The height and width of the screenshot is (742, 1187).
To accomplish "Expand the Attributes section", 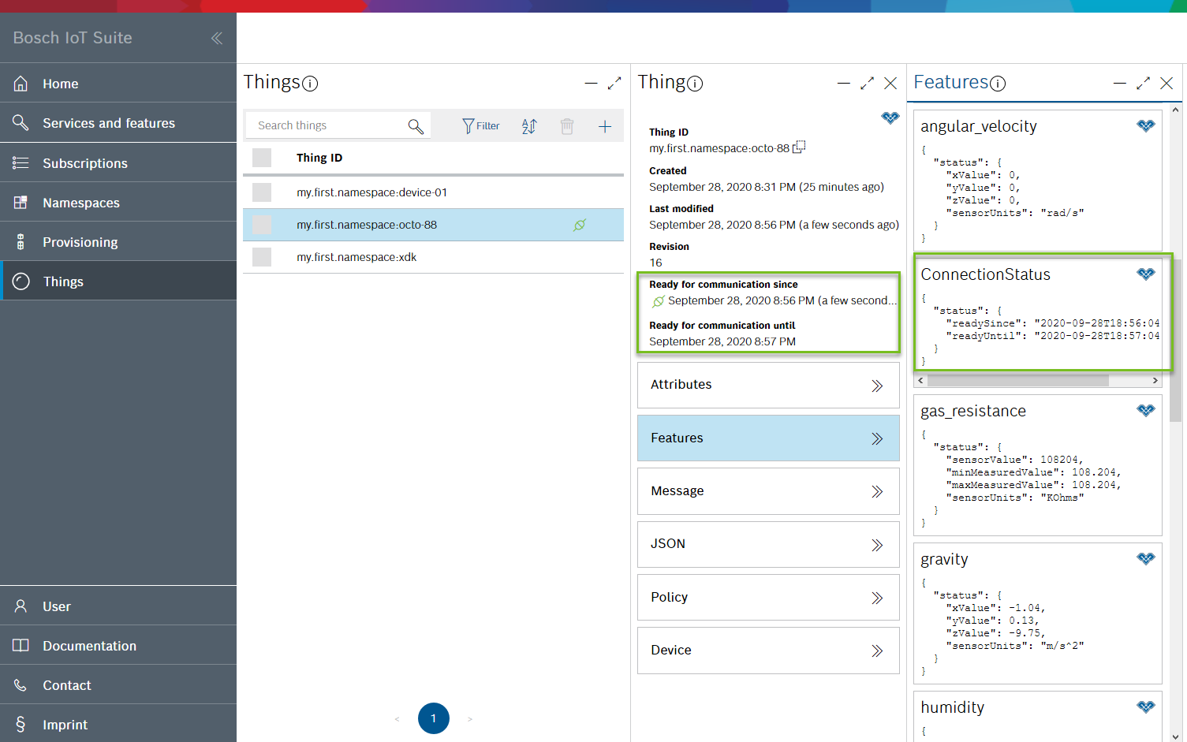I will [768, 385].
